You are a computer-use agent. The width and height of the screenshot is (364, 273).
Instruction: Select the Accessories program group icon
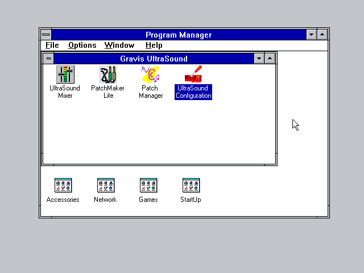point(63,185)
